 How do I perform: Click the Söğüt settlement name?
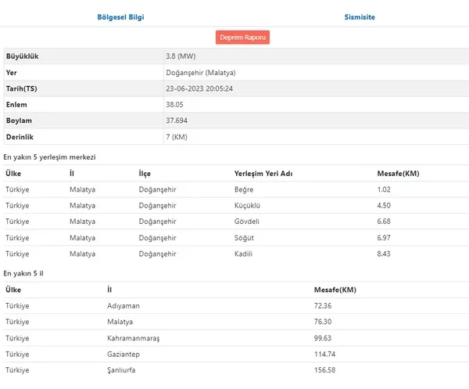pos(244,238)
